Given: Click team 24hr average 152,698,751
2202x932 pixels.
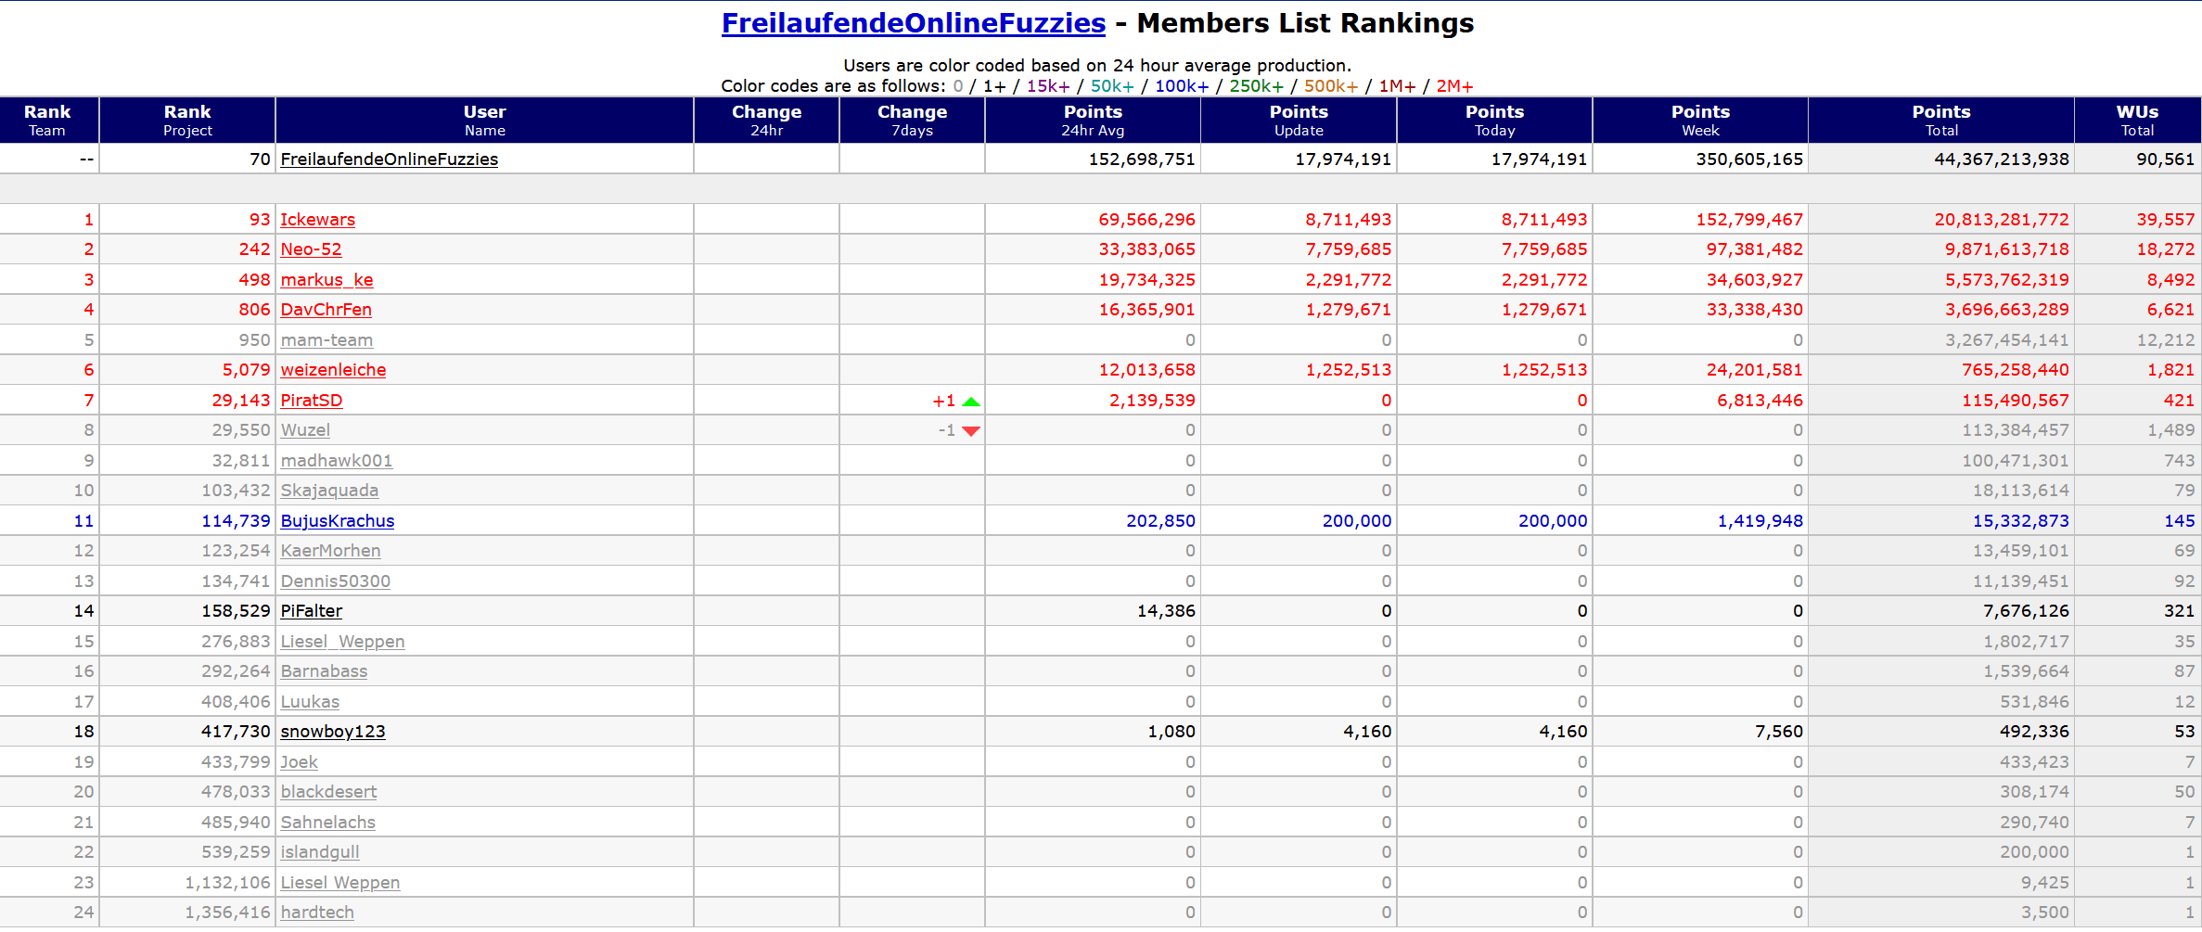Looking at the screenshot, I should [x=1142, y=160].
